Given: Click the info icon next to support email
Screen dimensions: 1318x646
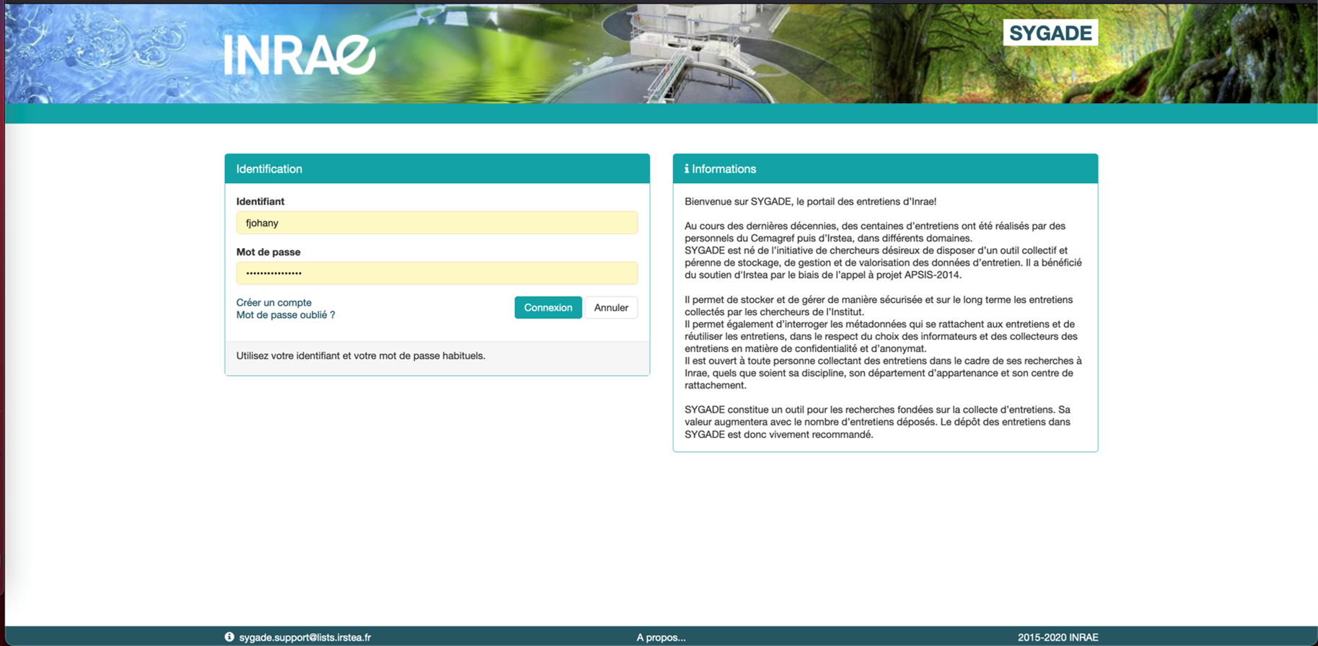Looking at the screenshot, I should pos(229,637).
